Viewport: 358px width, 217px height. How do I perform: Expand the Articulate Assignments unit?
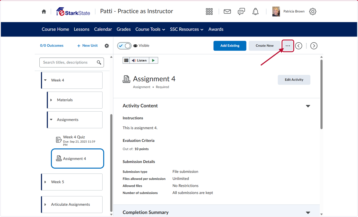click(45, 204)
